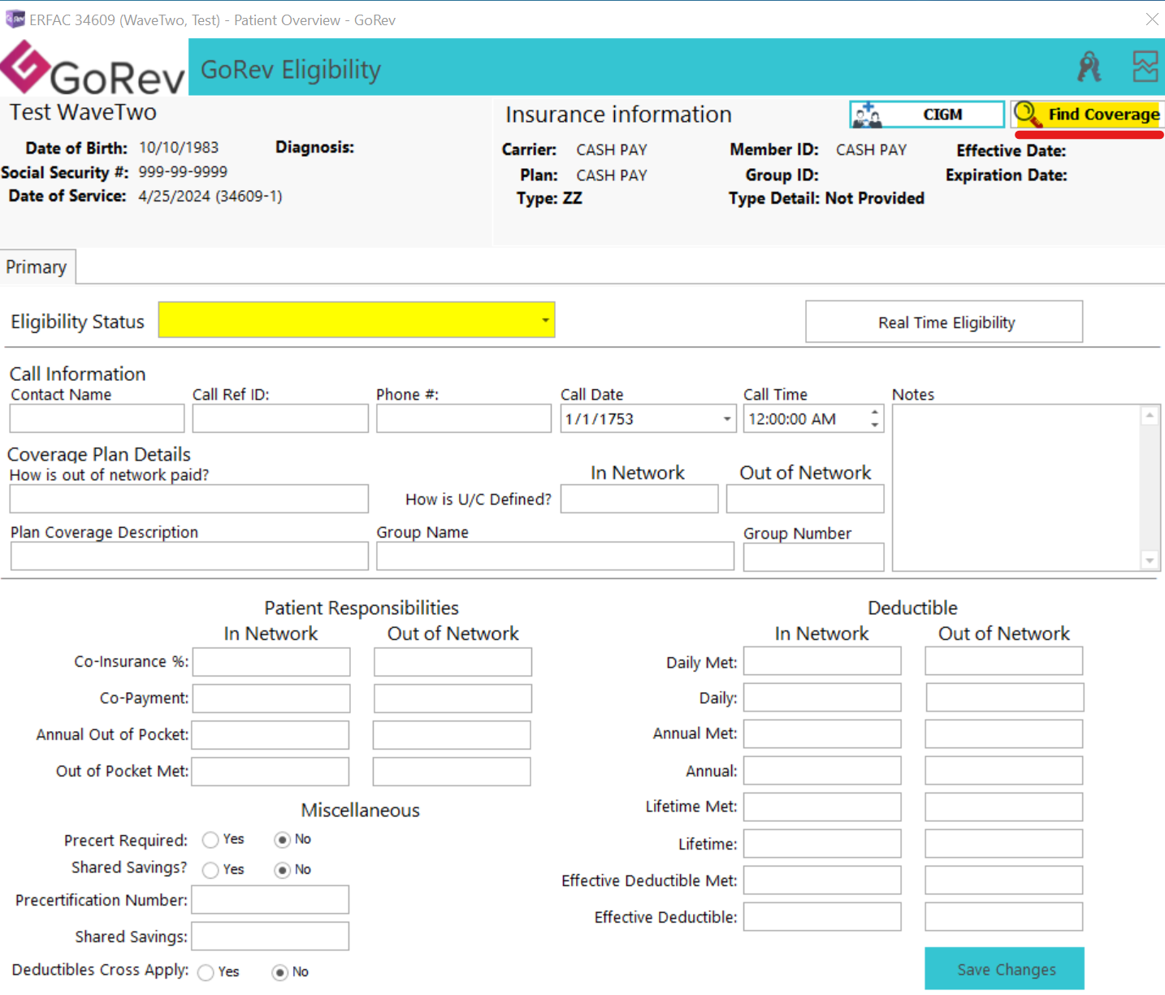This screenshot has width=1165, height=995.
Task: Click the Precertification Number field
Action: click(x=271, y=900)
